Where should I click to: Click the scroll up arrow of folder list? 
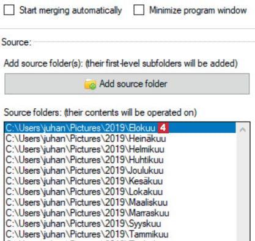[x=243, y=130]
